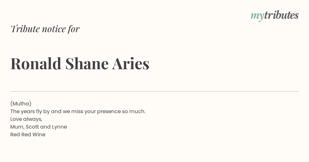Click the "Mum, Scott and Lynne" line
The width and height of the screenshot is (309, 162).
coord(39,127)
